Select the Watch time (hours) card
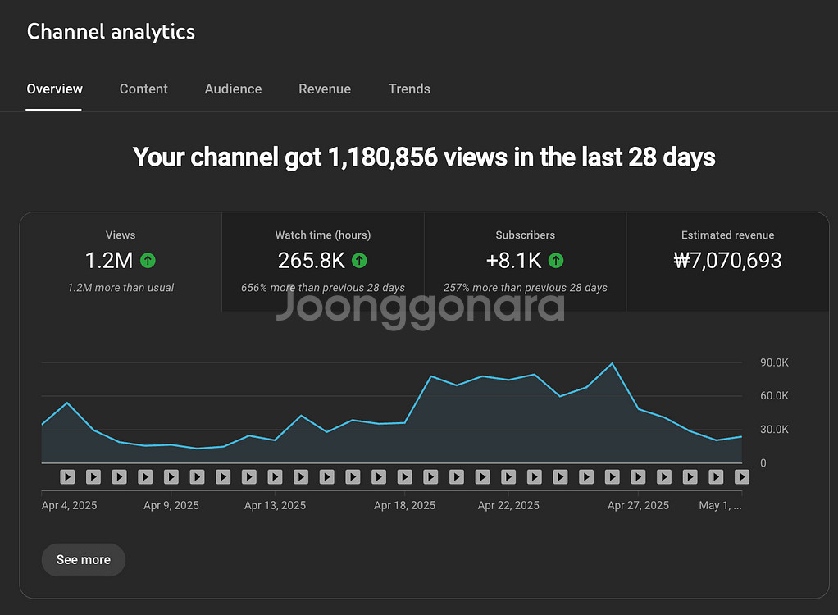838x615 pixels. tap(323, 262)
